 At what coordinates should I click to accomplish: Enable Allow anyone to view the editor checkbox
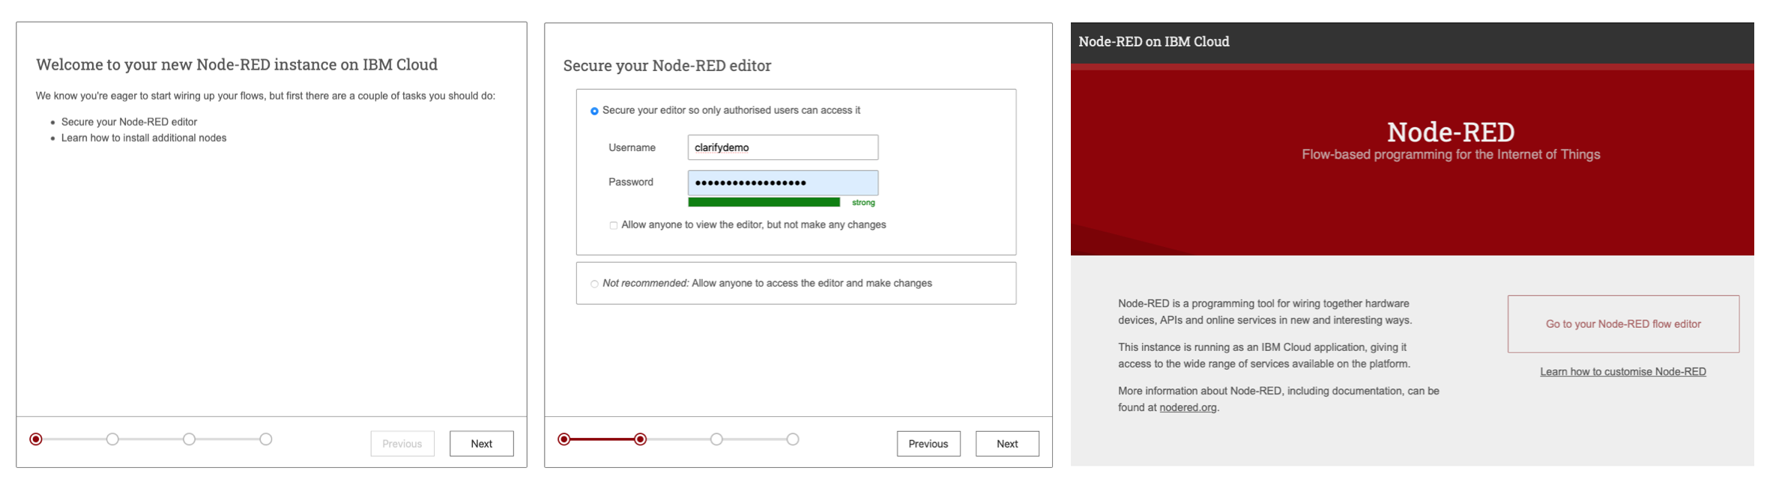tap(613, 225)
